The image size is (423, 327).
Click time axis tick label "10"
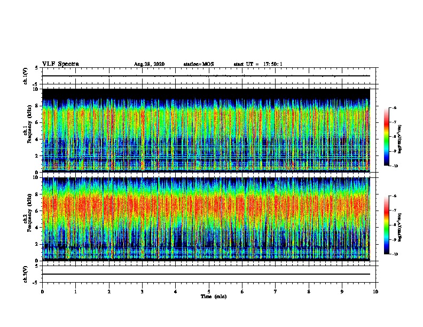(x=375, y=292)
